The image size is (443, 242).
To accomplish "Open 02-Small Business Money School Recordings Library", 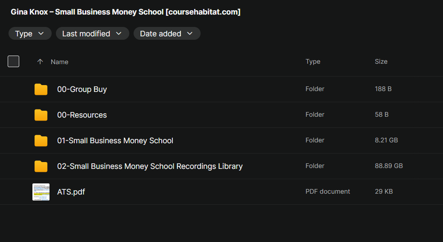I will click(x=150, y=166).
